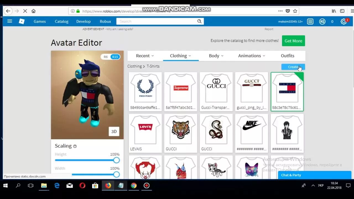Click the Firefox taskbar icon
Image resolution: width=354 pixels, height=199 pixels.
(x=108, y=186)
